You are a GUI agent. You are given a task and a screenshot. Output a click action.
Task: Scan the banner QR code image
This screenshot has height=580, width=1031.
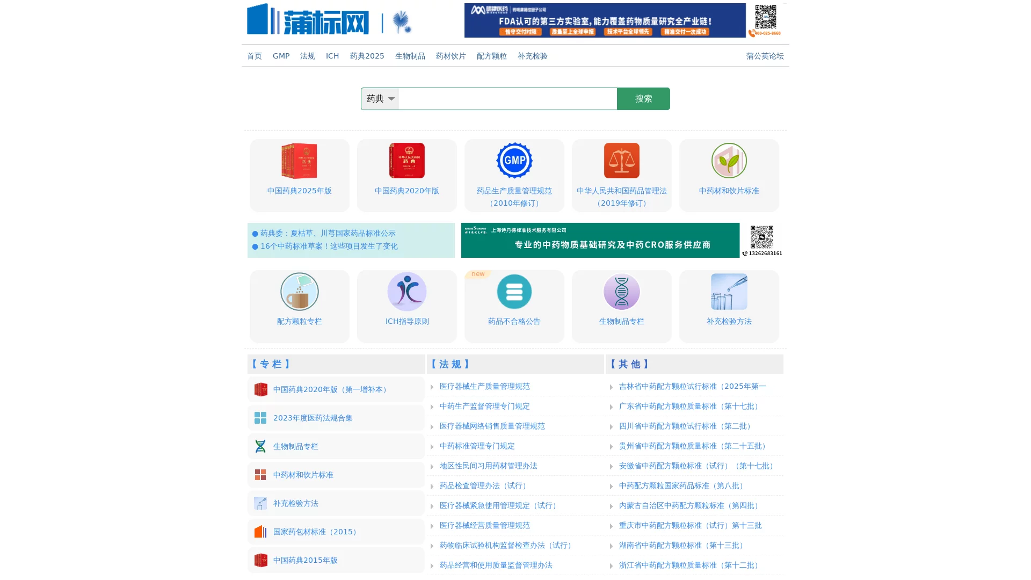click(x=767, y=18)
